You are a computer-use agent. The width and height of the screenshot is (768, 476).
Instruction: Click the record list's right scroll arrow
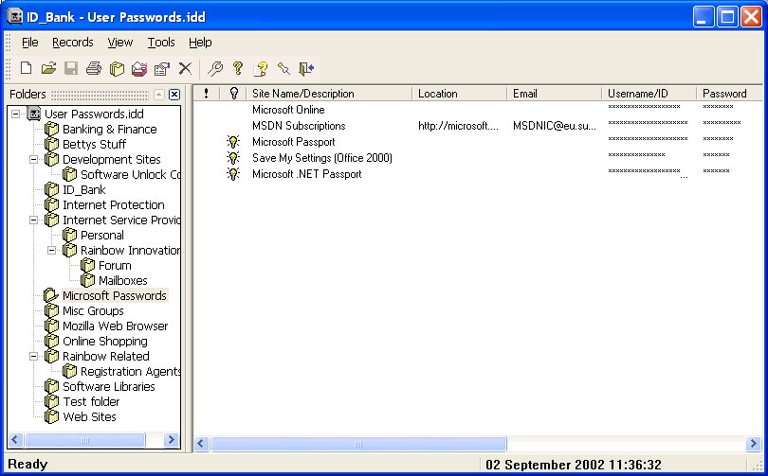click(x=754, y=443)
